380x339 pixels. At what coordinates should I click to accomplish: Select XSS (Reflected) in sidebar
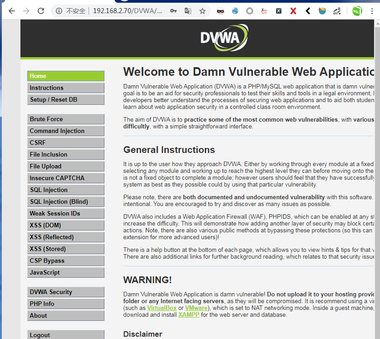(x=66, y=237)
